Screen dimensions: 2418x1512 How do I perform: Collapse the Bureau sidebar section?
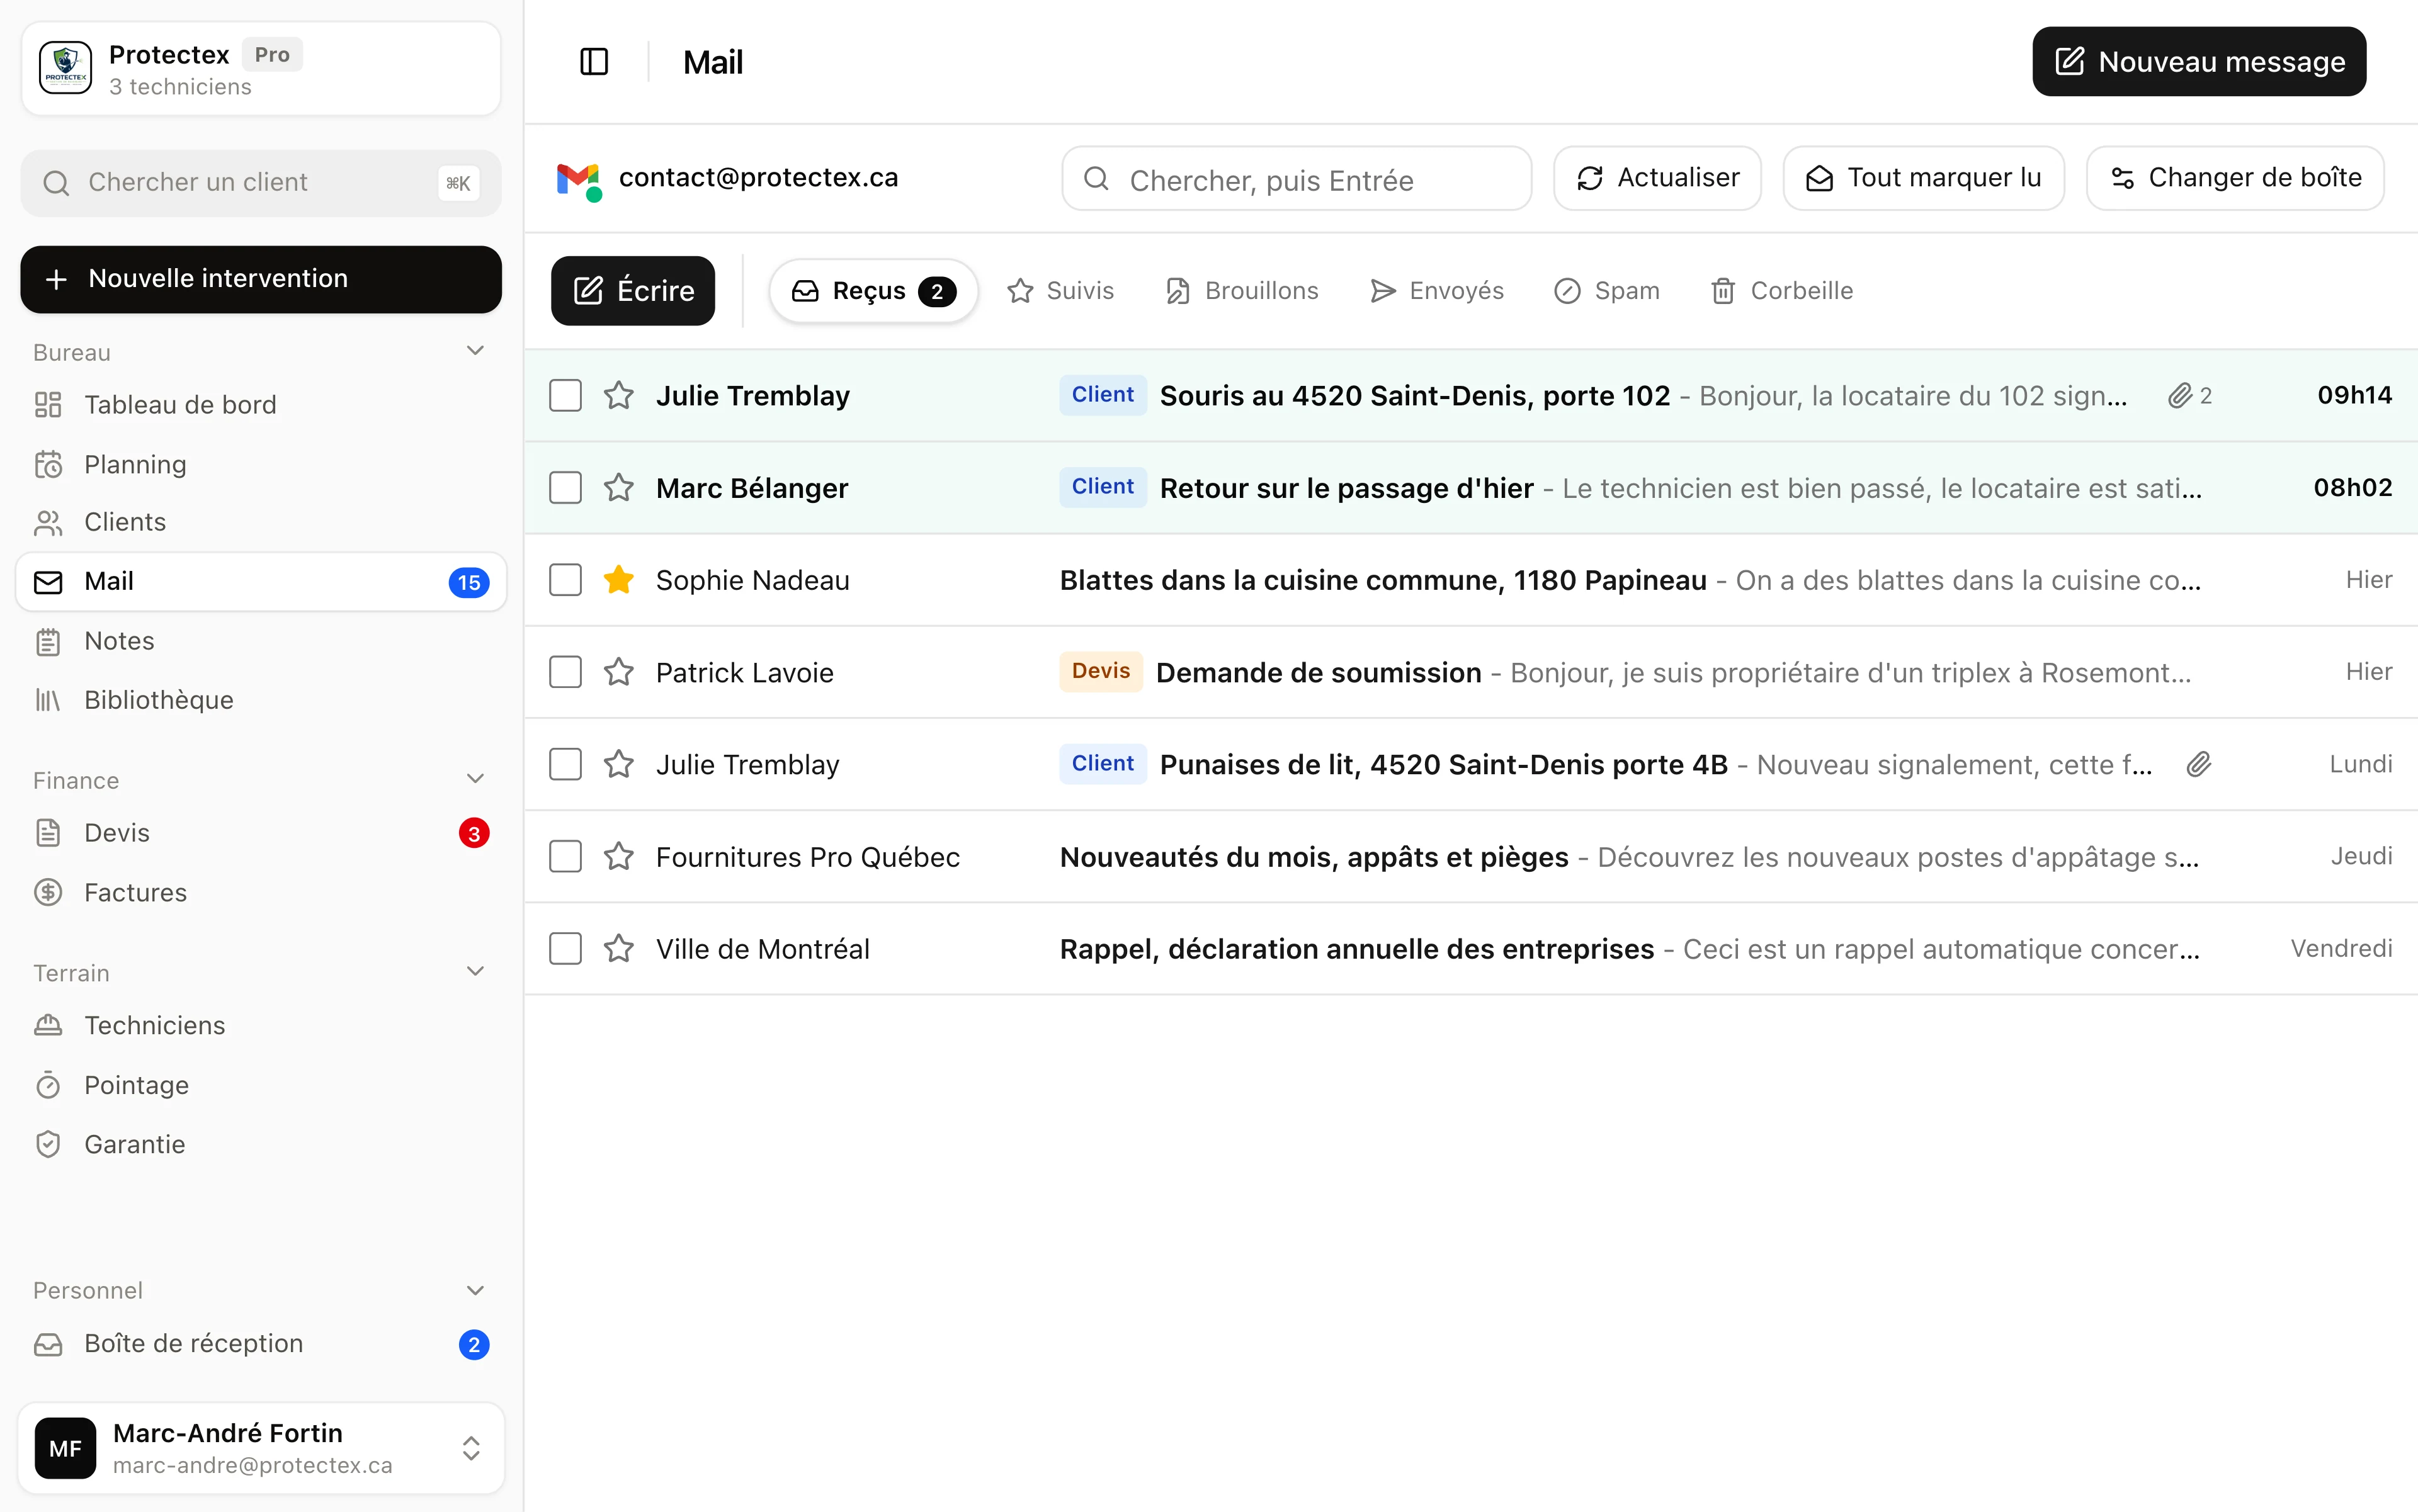pos(475,351)
